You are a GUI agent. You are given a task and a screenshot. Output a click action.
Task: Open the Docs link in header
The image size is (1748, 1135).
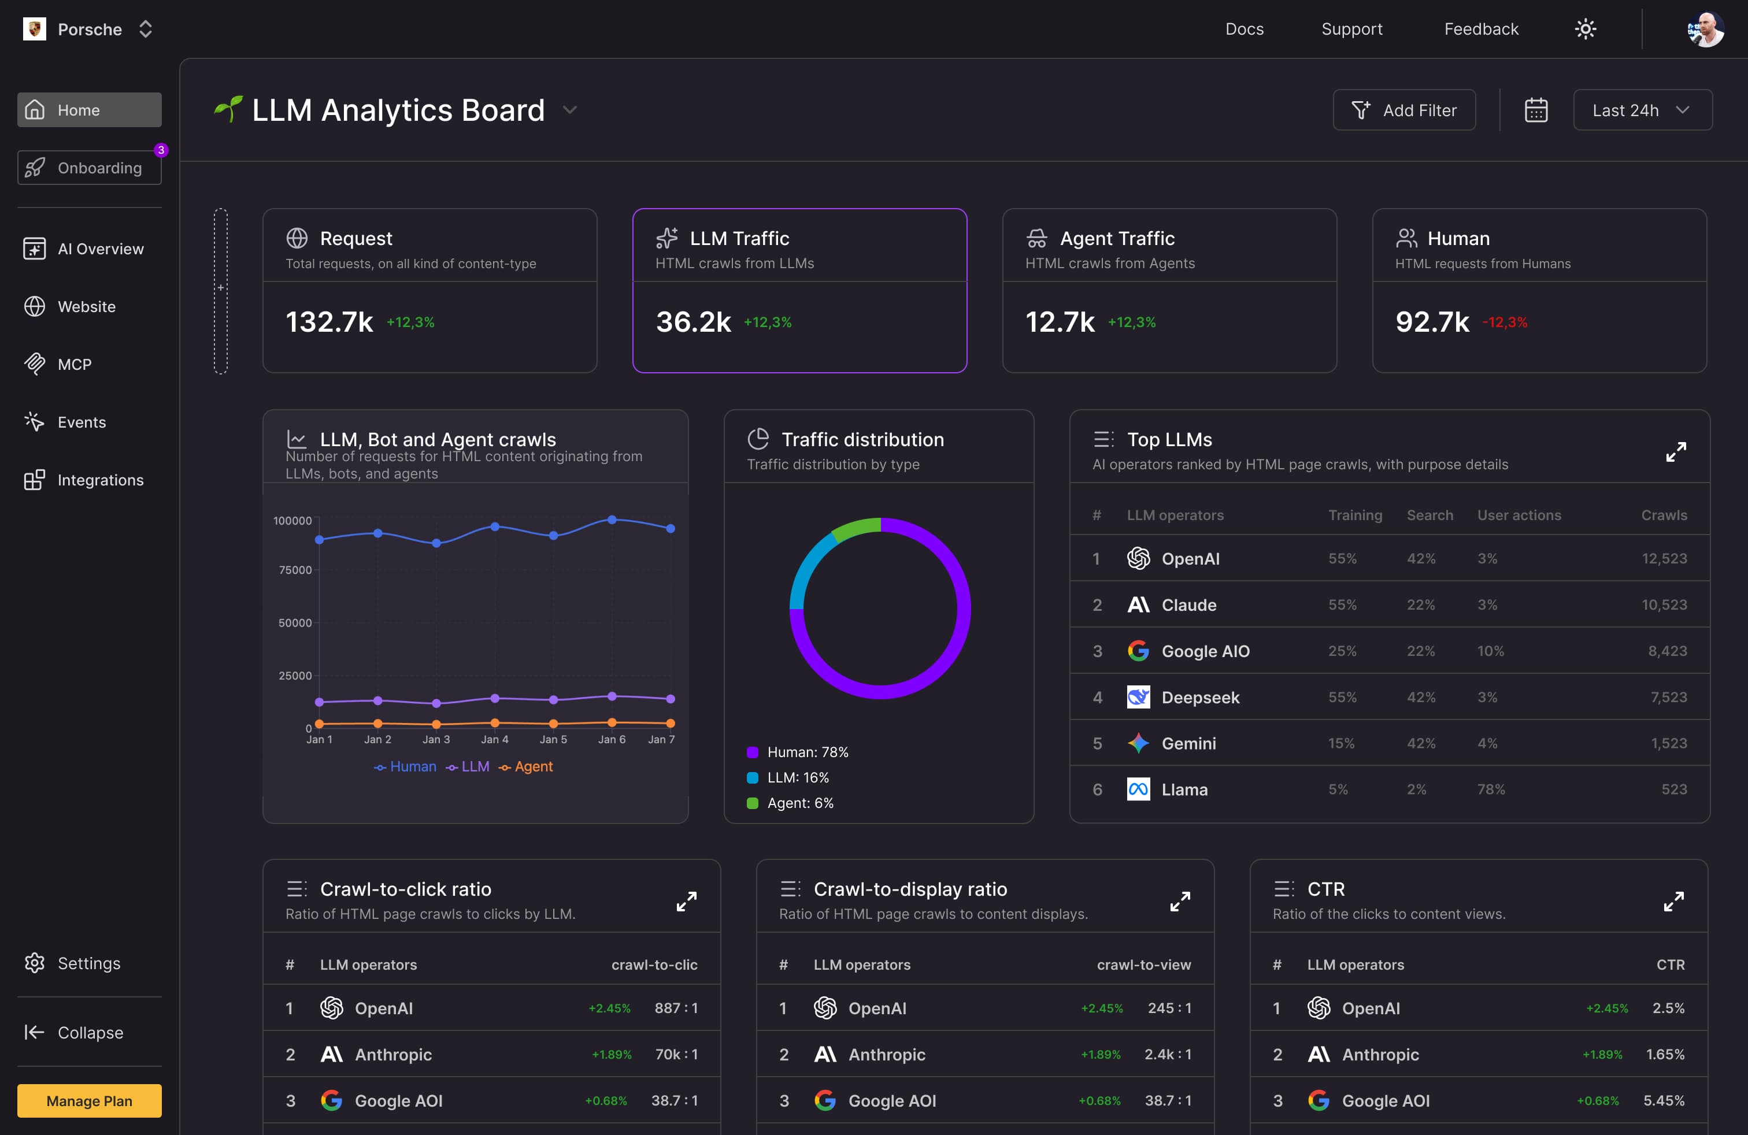(1244, 29)
